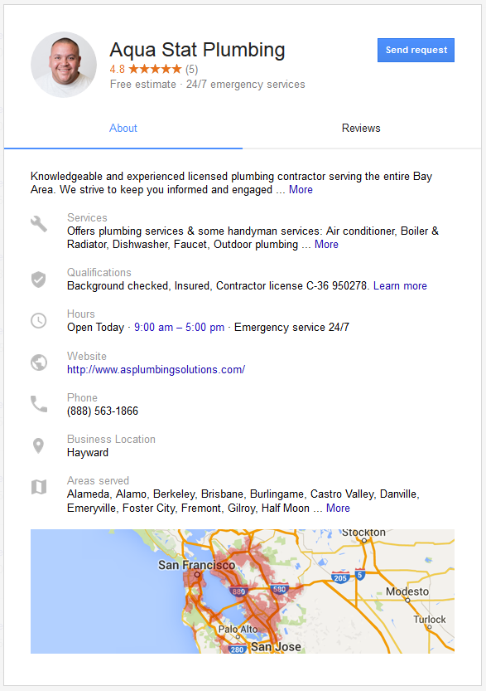Expand the business description with More
Screen dimensions: 486x691
tap(301, 189)
